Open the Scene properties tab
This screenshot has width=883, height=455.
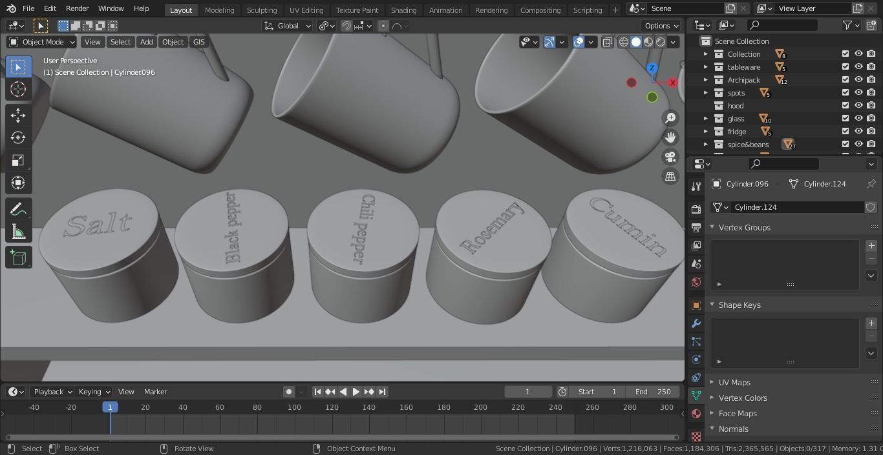pos(696,263)
